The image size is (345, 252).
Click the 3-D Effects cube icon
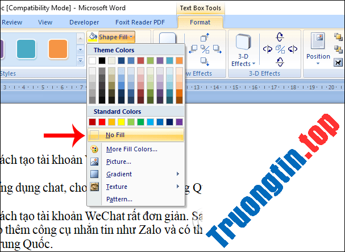243,42
